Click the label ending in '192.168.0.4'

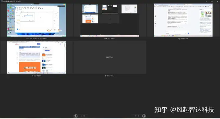(110, 39)
